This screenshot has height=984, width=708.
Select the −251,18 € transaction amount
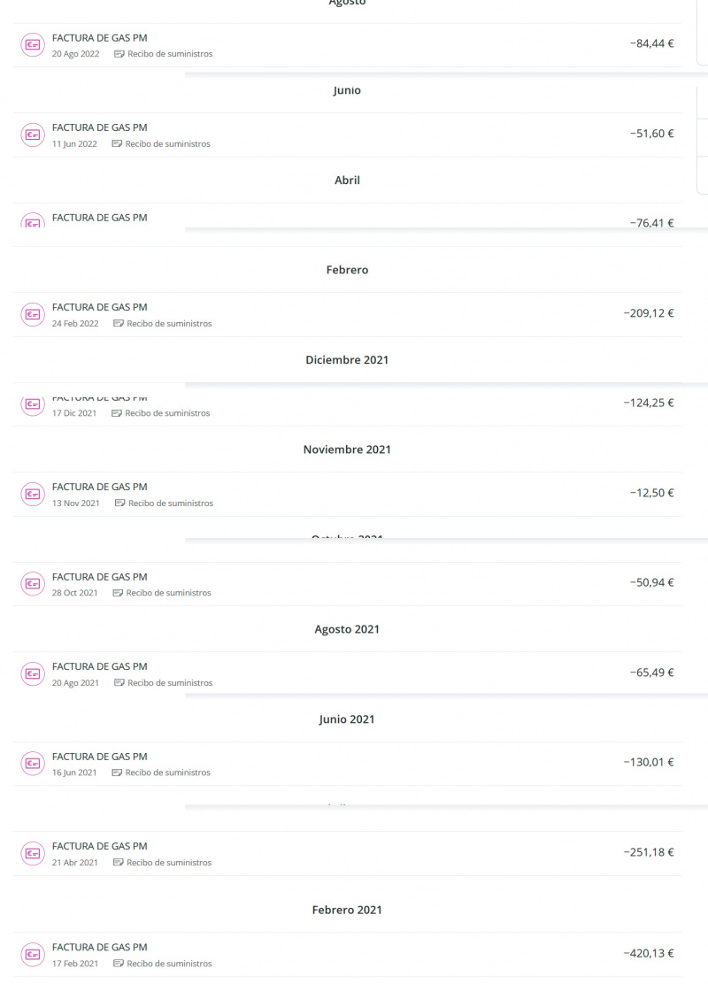(648, 852)
